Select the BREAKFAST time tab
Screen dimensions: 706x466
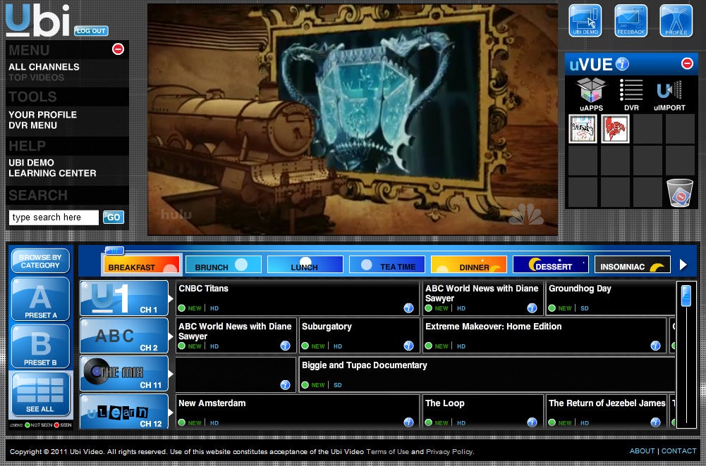142,265
